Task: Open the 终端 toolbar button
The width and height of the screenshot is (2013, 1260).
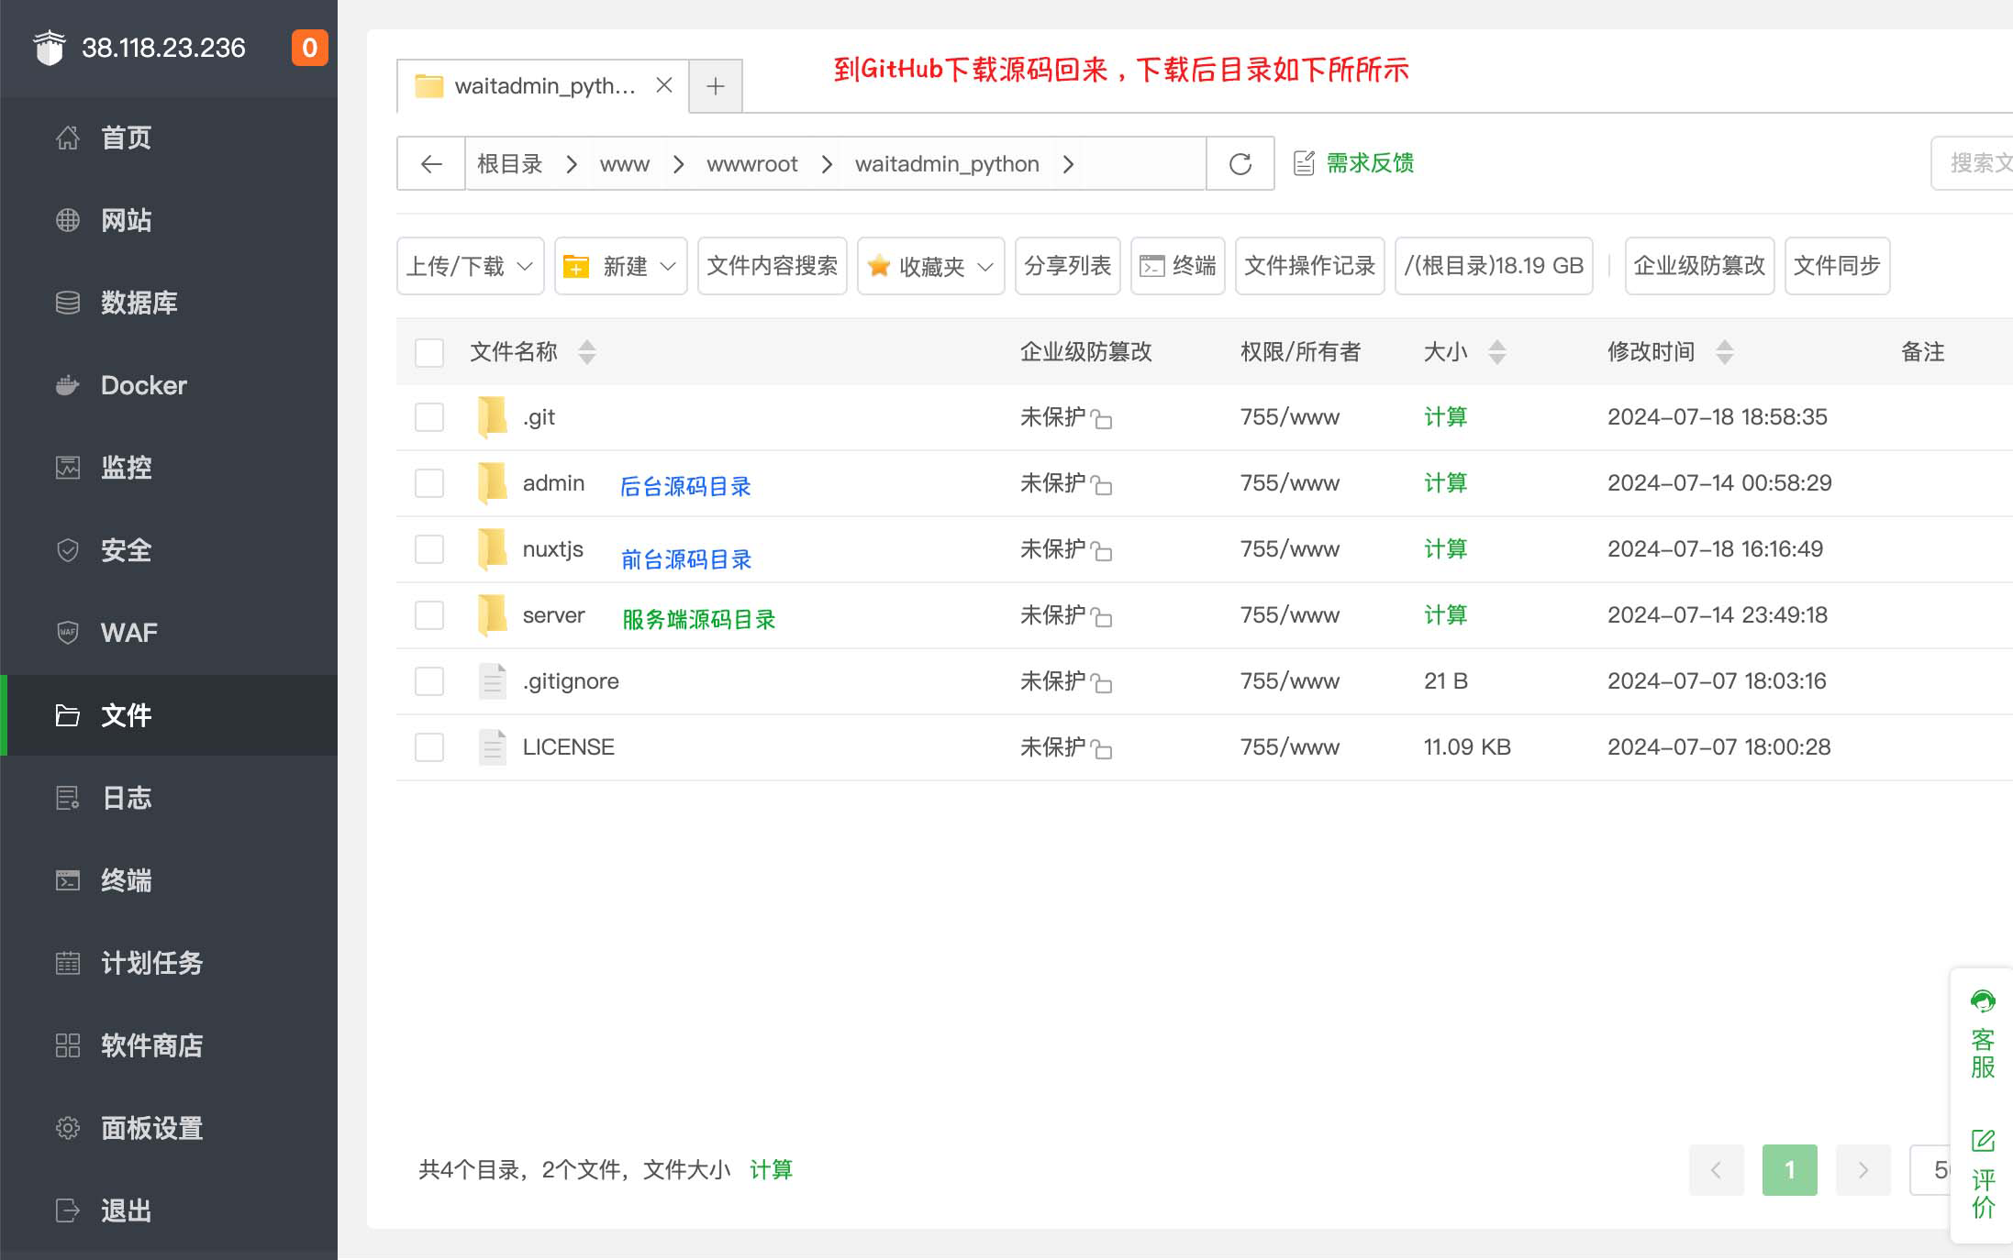Action: coord(1178,266)
